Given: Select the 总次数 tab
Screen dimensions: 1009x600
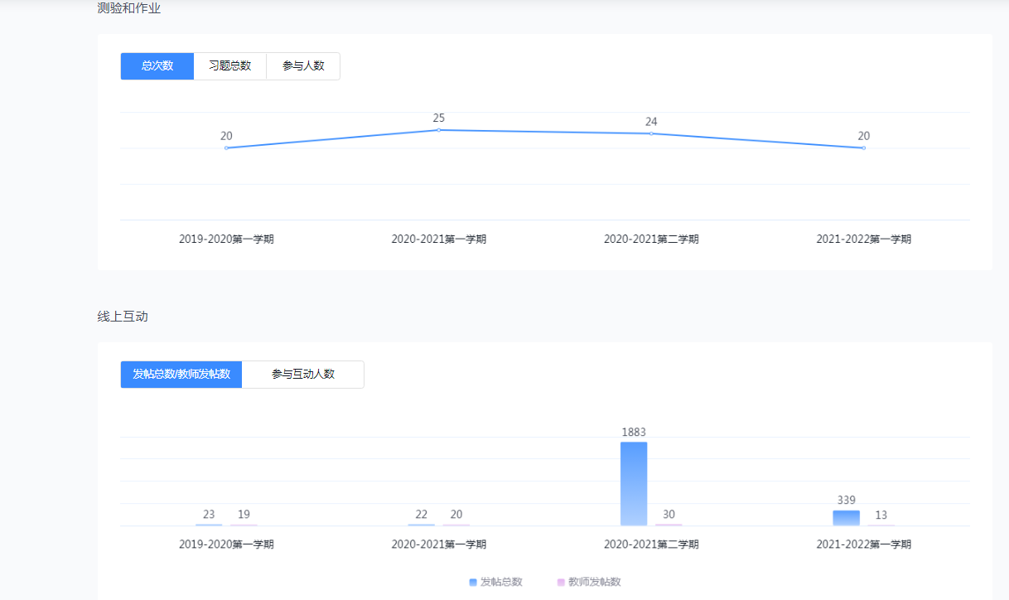Looking at the screenshot, I should click(157, 66).
